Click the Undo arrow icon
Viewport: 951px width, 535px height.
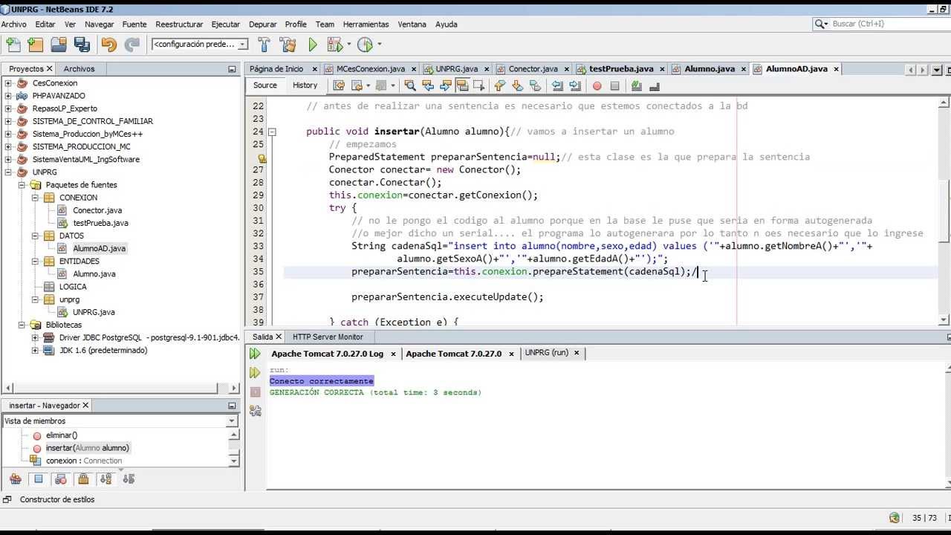[108, 45]
